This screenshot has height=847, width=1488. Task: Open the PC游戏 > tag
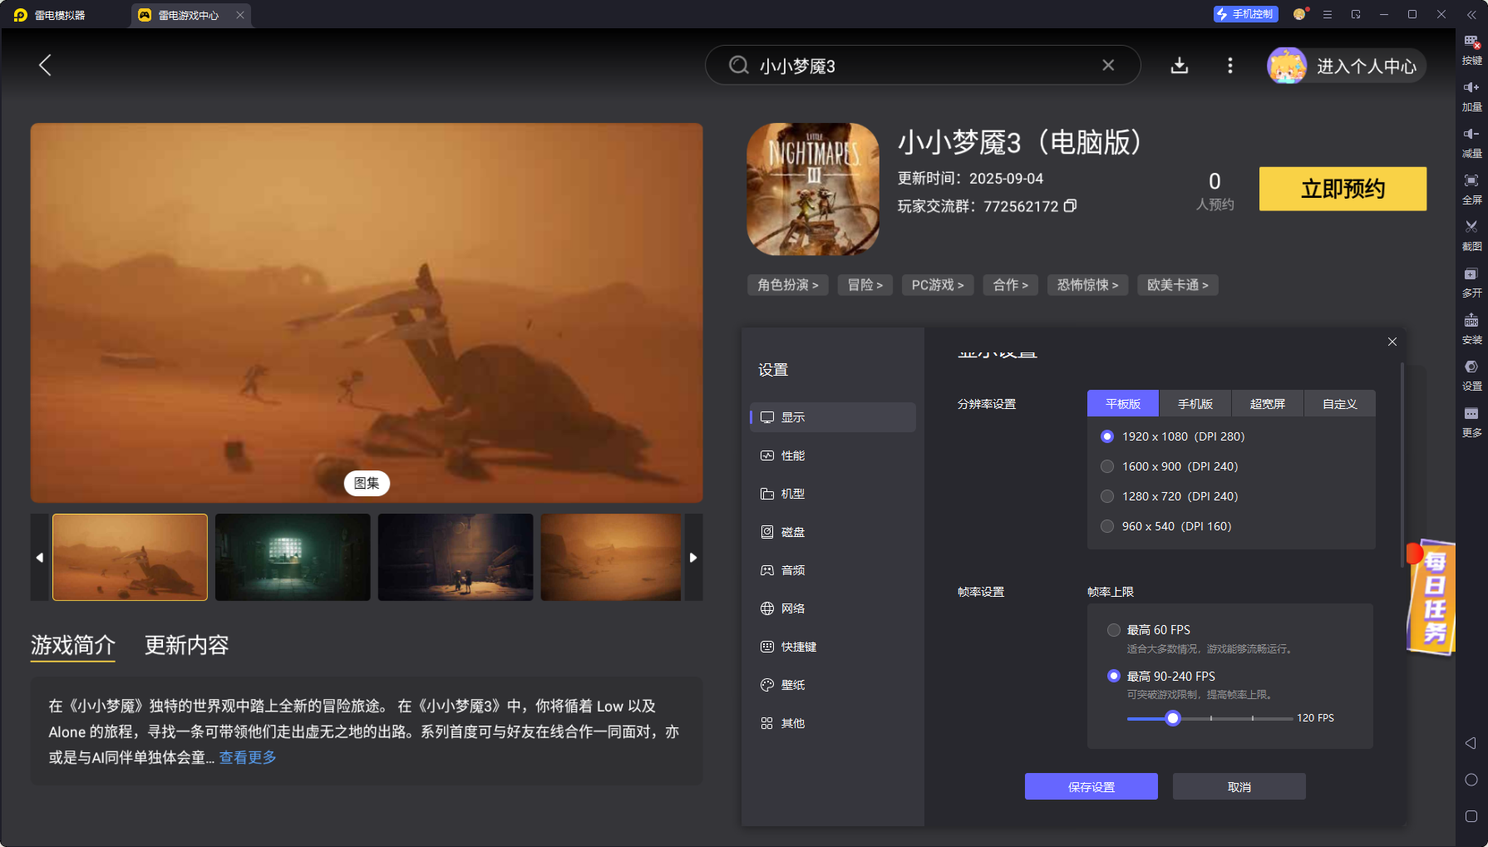click(x=938, y=285)
